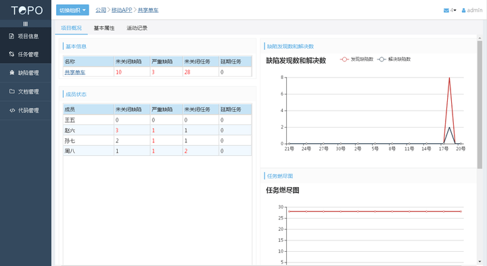This screenshot has height=266, width=487.
Task: Select member 孙七 row name
Action: click(x=70, y=140)
